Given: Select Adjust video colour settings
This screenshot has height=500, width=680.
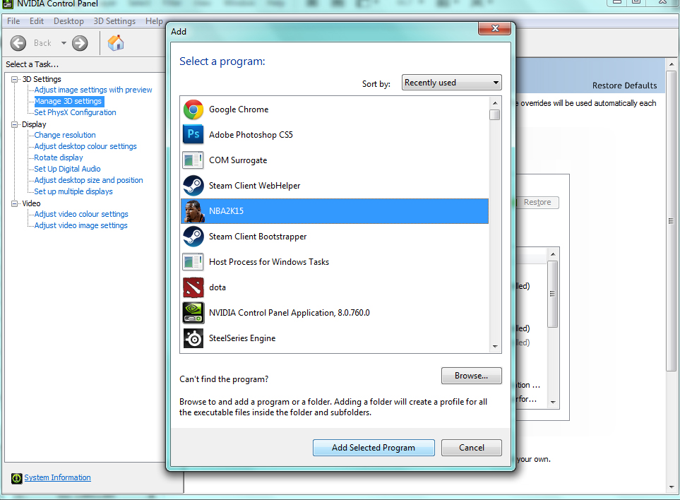Looking at the screenshot, I should coord(81,214).
